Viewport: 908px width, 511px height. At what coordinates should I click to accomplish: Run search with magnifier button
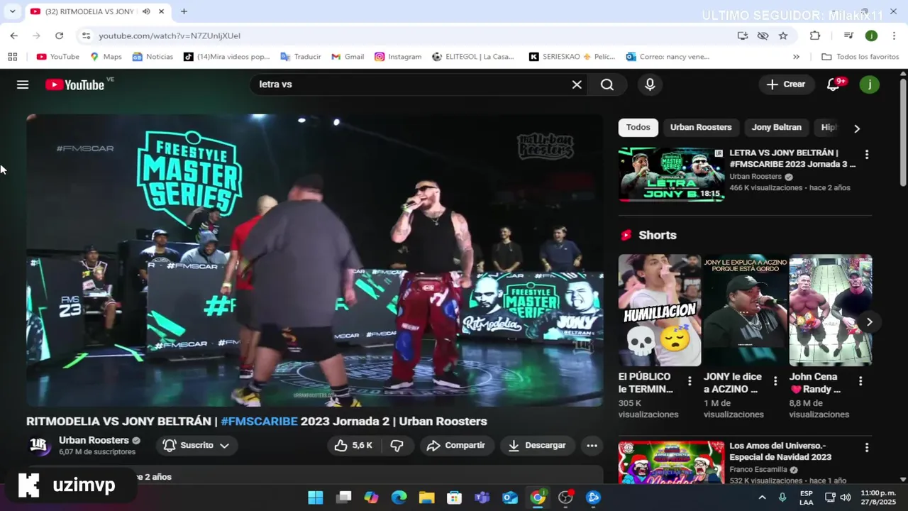tap(607, 84)
